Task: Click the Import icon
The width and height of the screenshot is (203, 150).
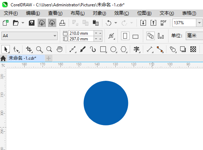Action: 143,23
